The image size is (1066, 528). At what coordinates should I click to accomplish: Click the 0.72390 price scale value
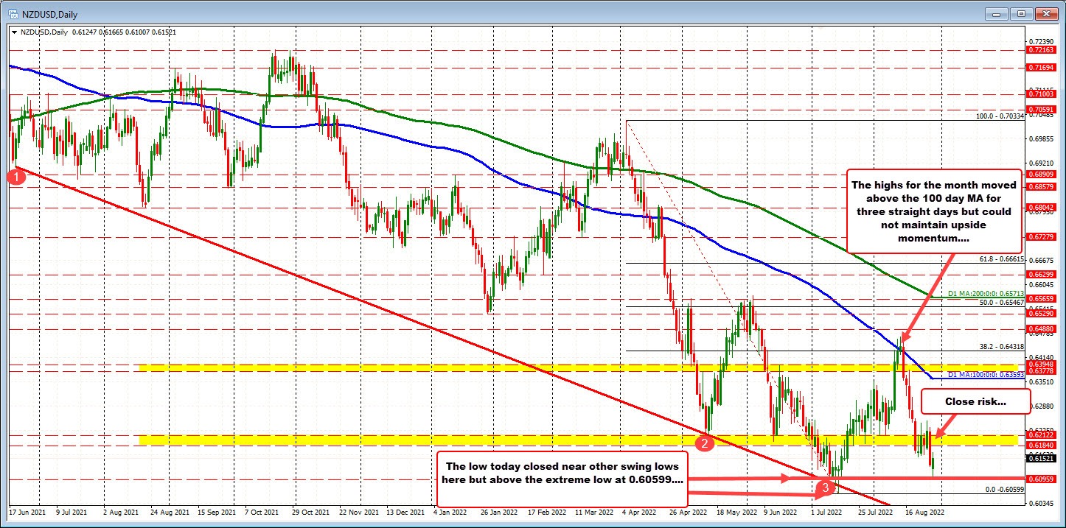pyautogui.click(x=1040, y=41)
